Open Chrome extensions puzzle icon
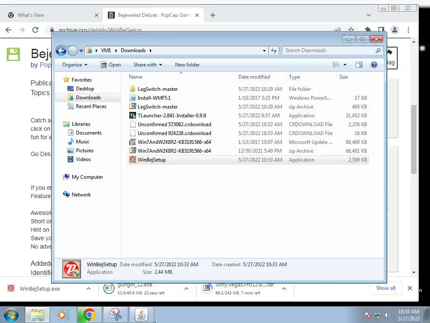 click(368, 29)
